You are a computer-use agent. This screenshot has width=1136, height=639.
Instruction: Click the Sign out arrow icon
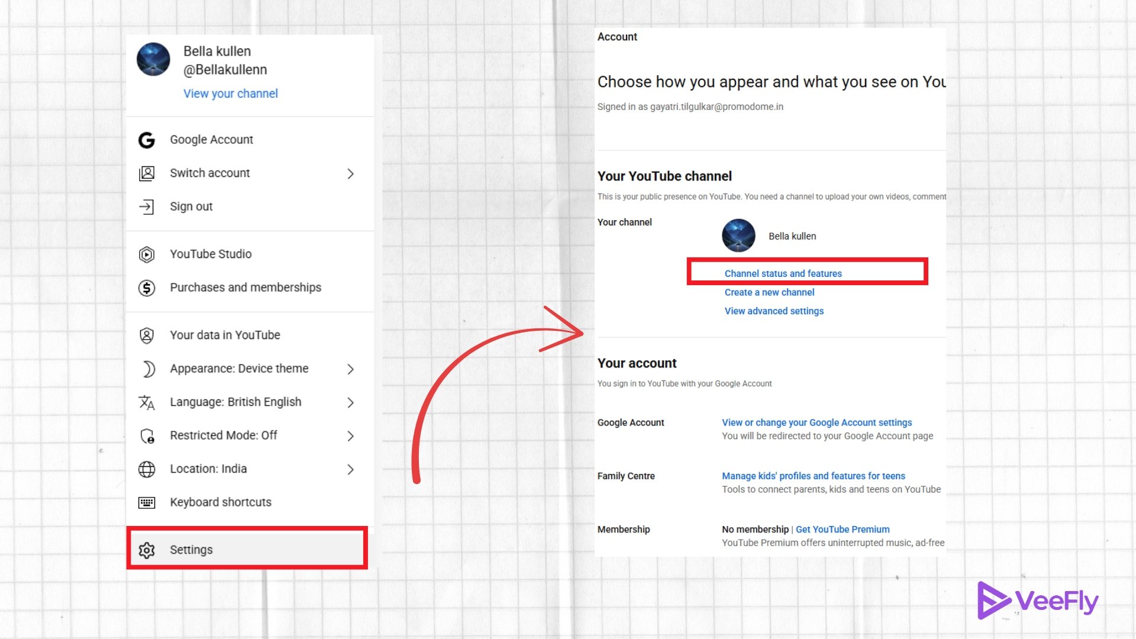click(147, 206)
